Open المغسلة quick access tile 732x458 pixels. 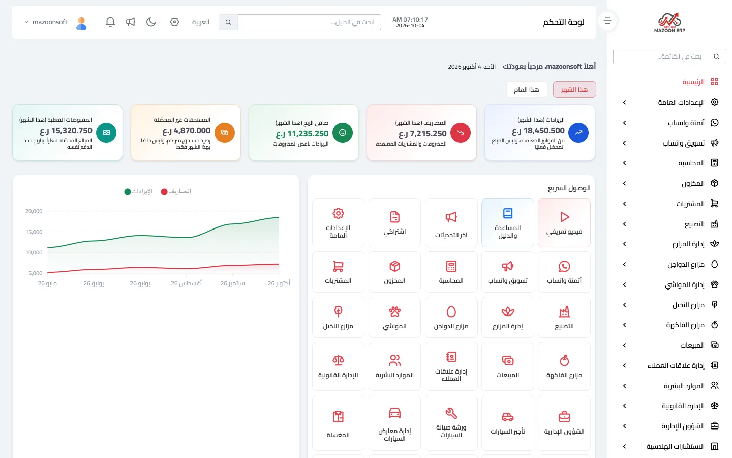[x=338, y=423]
